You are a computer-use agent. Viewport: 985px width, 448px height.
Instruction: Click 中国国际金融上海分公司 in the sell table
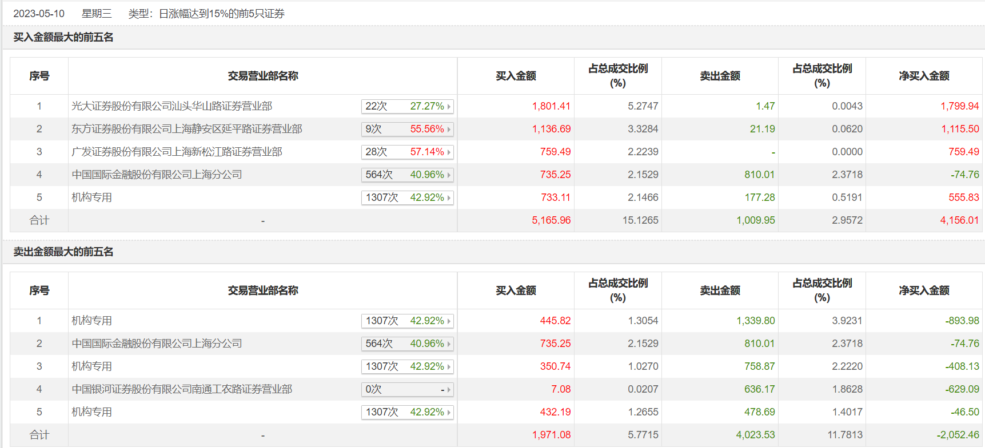157,344
